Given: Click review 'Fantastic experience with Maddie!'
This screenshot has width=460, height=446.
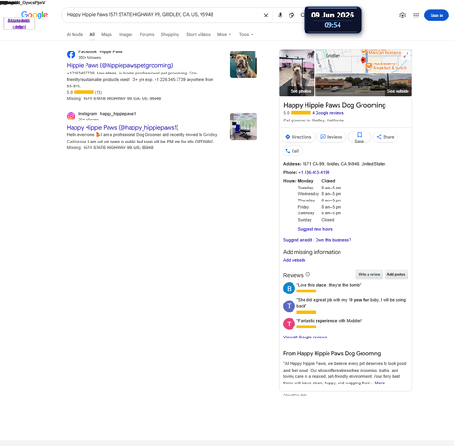Looking at the screenshot, I should [329, 321].
